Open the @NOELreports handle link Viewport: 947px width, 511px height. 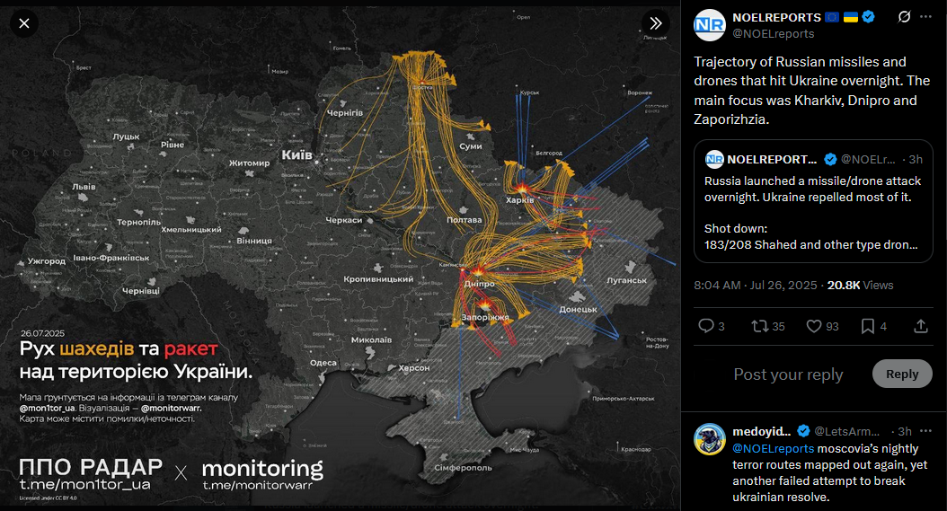pyautogui.click(x=773, y=34)
